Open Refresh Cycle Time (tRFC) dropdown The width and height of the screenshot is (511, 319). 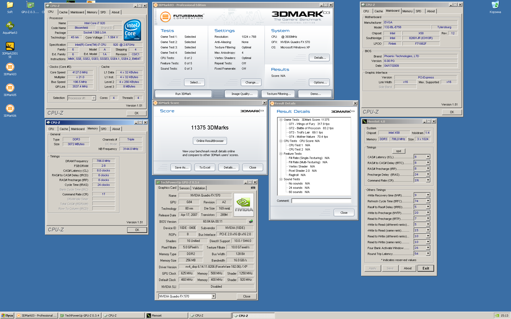[428, 201]
